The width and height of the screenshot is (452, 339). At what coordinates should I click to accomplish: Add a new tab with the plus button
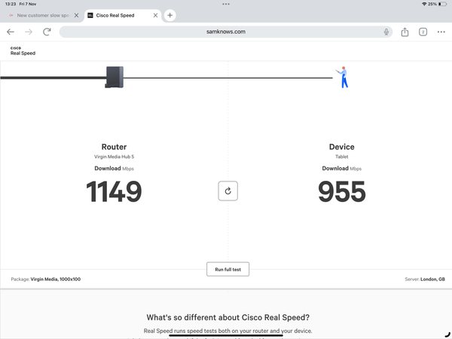pos(170,15)
